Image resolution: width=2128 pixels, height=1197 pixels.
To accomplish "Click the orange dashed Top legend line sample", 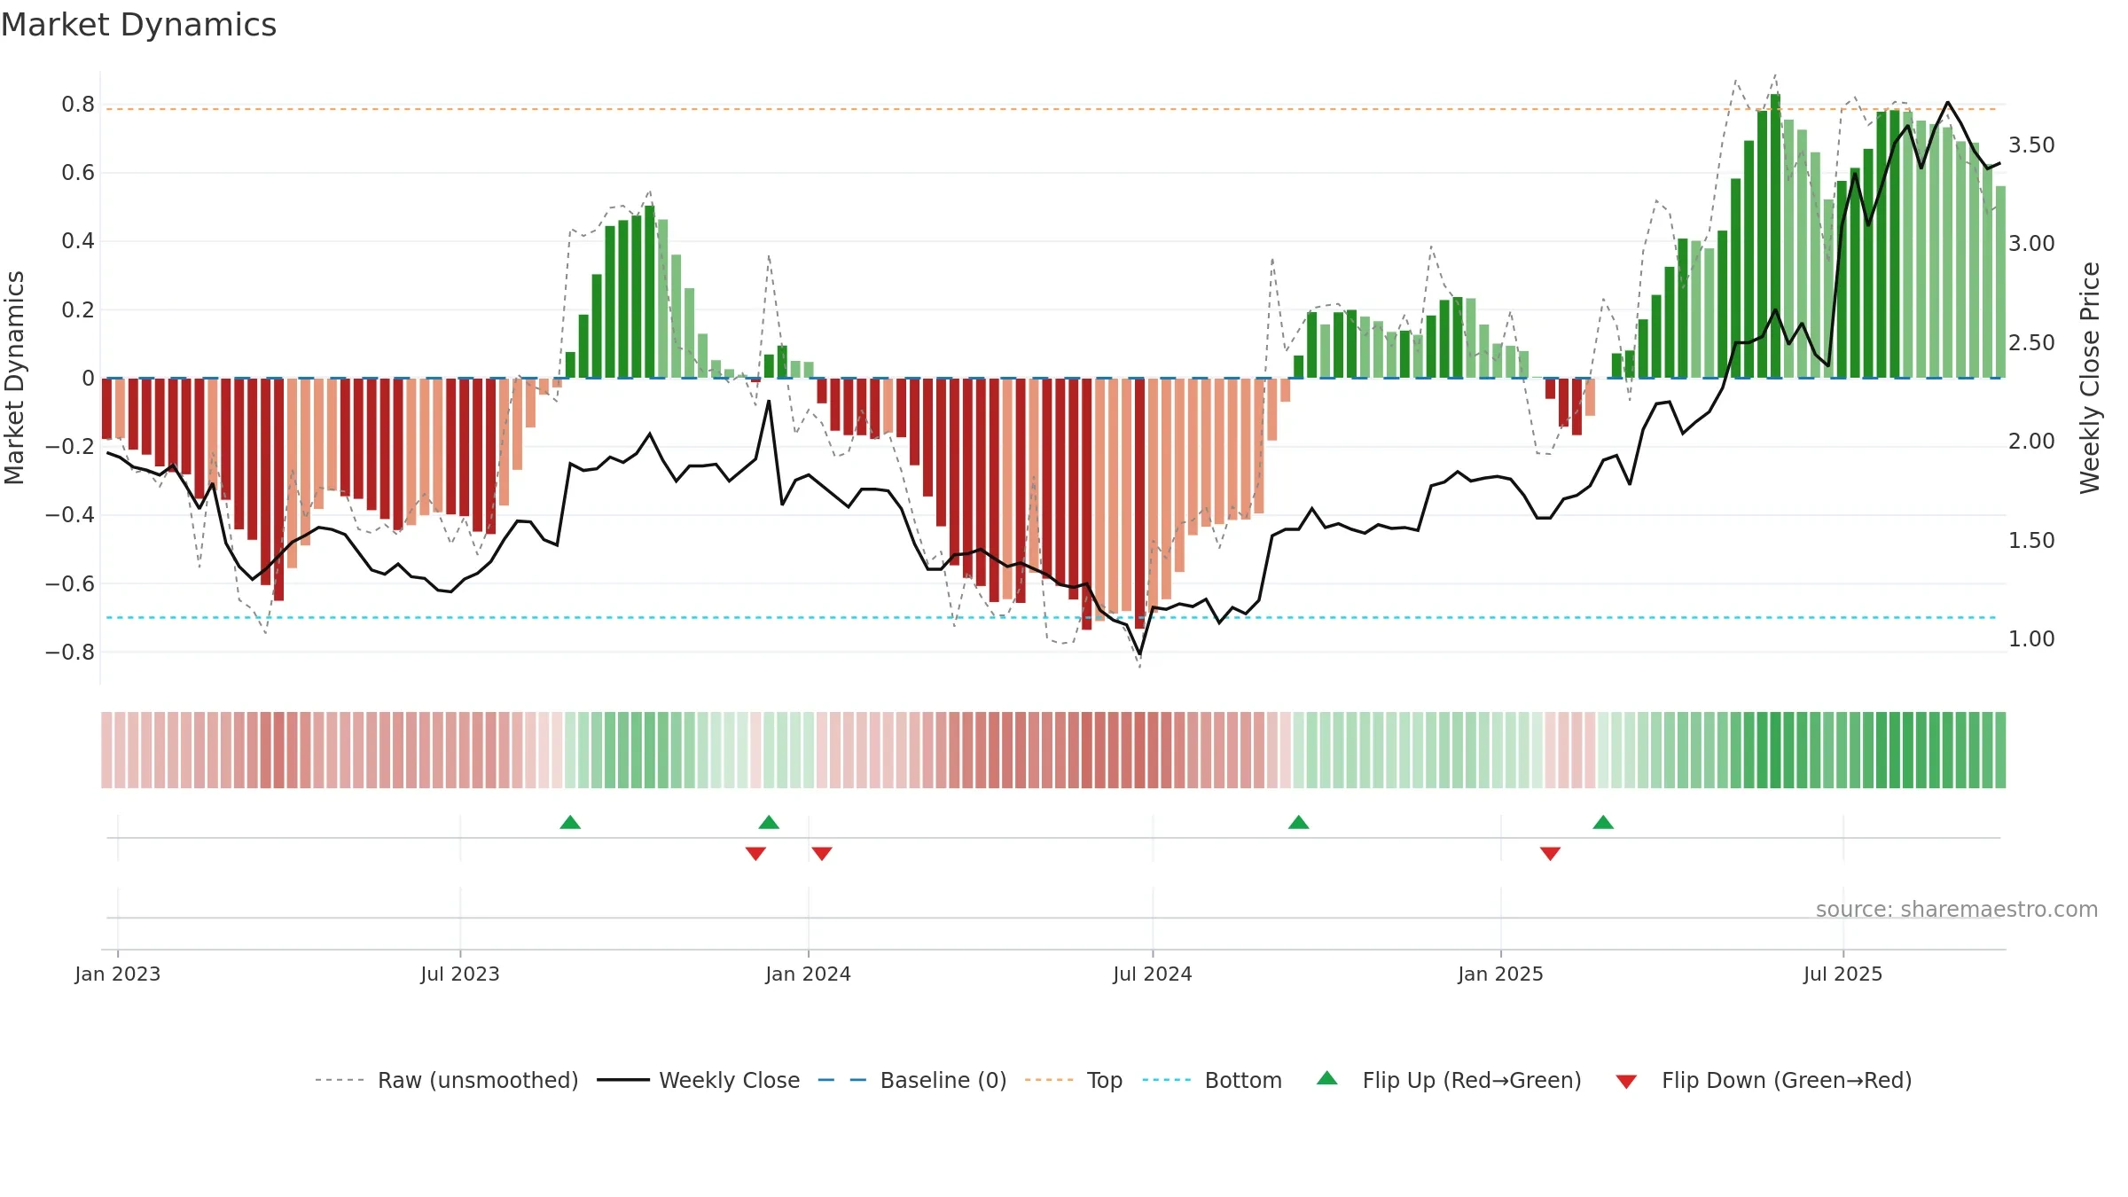I will (1049, 1080).
